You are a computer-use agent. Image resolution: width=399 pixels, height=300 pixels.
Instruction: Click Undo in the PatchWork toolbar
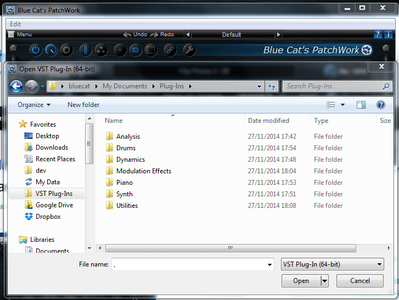point(135,35)
